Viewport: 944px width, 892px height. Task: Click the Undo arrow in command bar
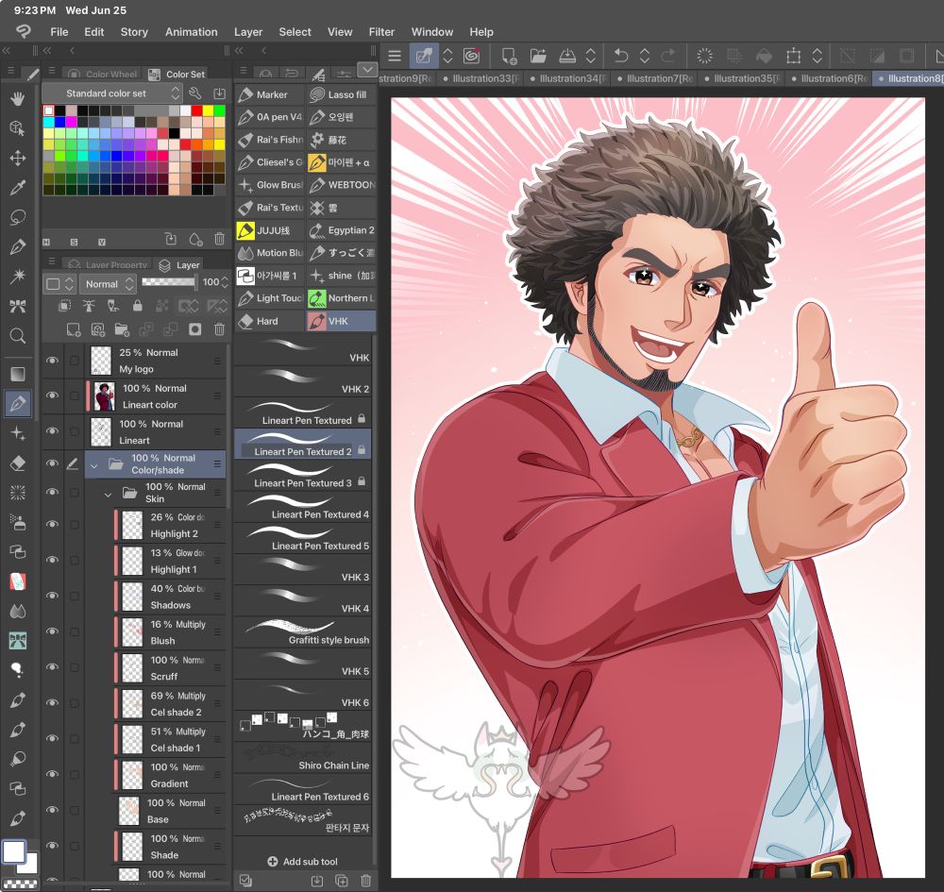(x=621, y=56)
